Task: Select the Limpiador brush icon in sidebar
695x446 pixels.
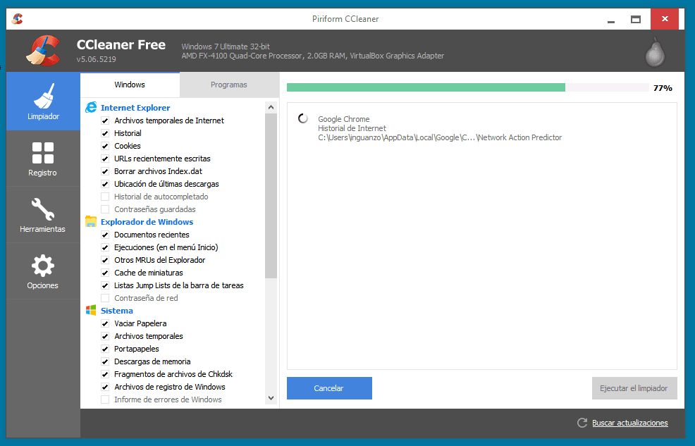Action: click(43, 95)
